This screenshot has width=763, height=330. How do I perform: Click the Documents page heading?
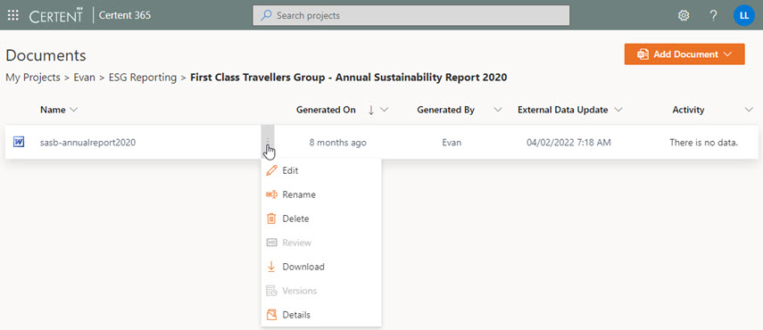pos(46,55)
